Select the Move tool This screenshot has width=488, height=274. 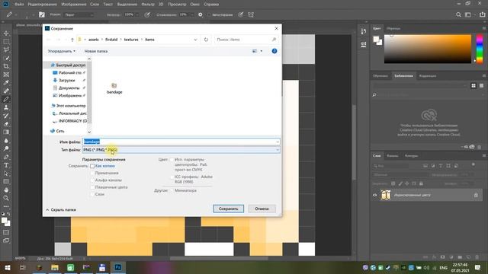click(6, 33)
